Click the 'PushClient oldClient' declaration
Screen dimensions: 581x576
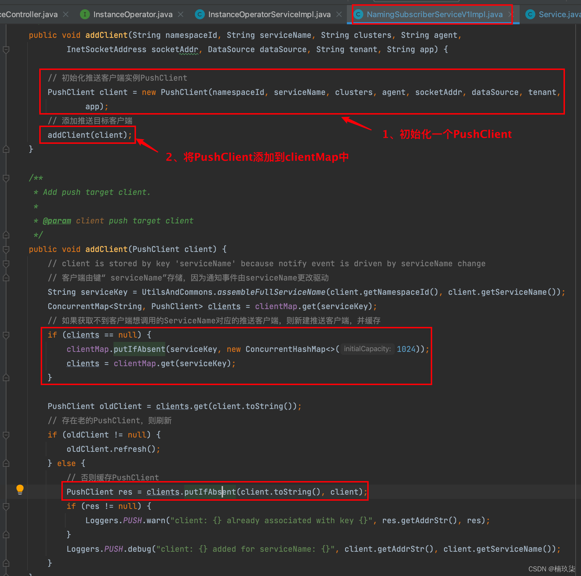95,406
